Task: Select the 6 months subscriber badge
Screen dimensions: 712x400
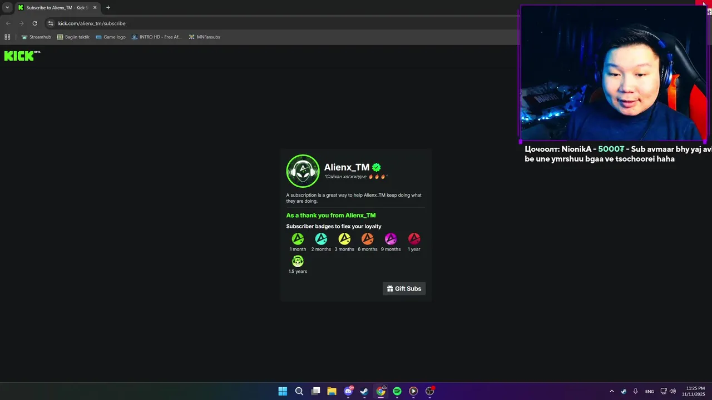Action: click(x=367, y=239)
